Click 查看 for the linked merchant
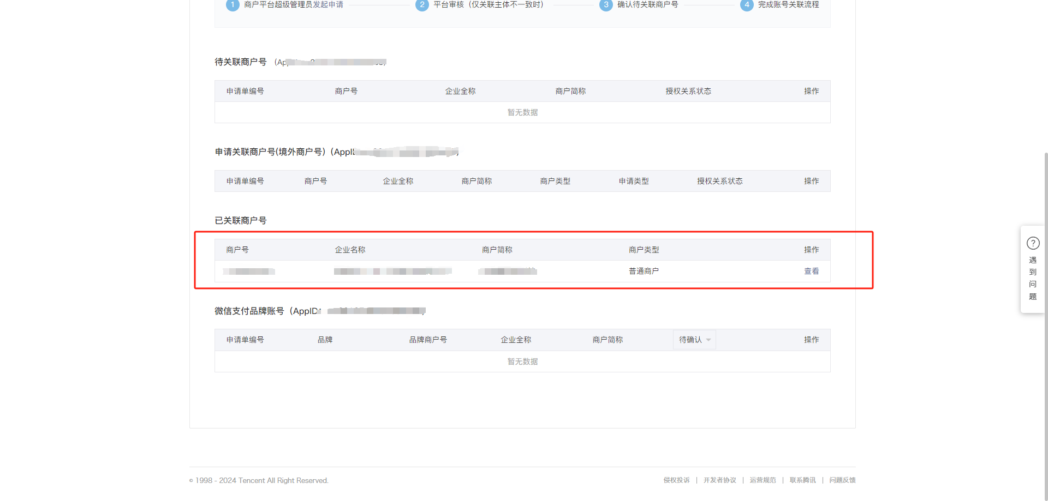The width and height of the screenshot is (1048, 501). 811,271
